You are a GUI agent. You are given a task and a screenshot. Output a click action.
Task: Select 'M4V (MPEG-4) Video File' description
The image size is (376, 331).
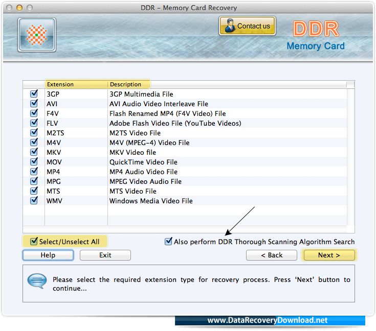click(149, 143)
